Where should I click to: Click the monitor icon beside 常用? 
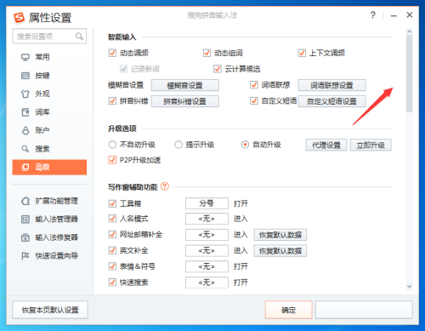pyautogui.click(x=25, y=57)
